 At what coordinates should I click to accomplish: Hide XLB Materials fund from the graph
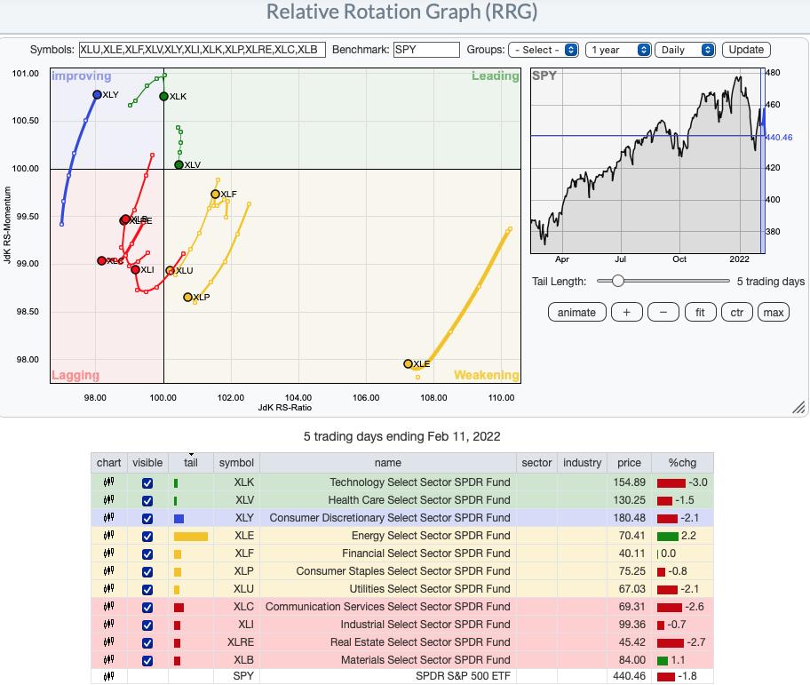click(147, 660)
